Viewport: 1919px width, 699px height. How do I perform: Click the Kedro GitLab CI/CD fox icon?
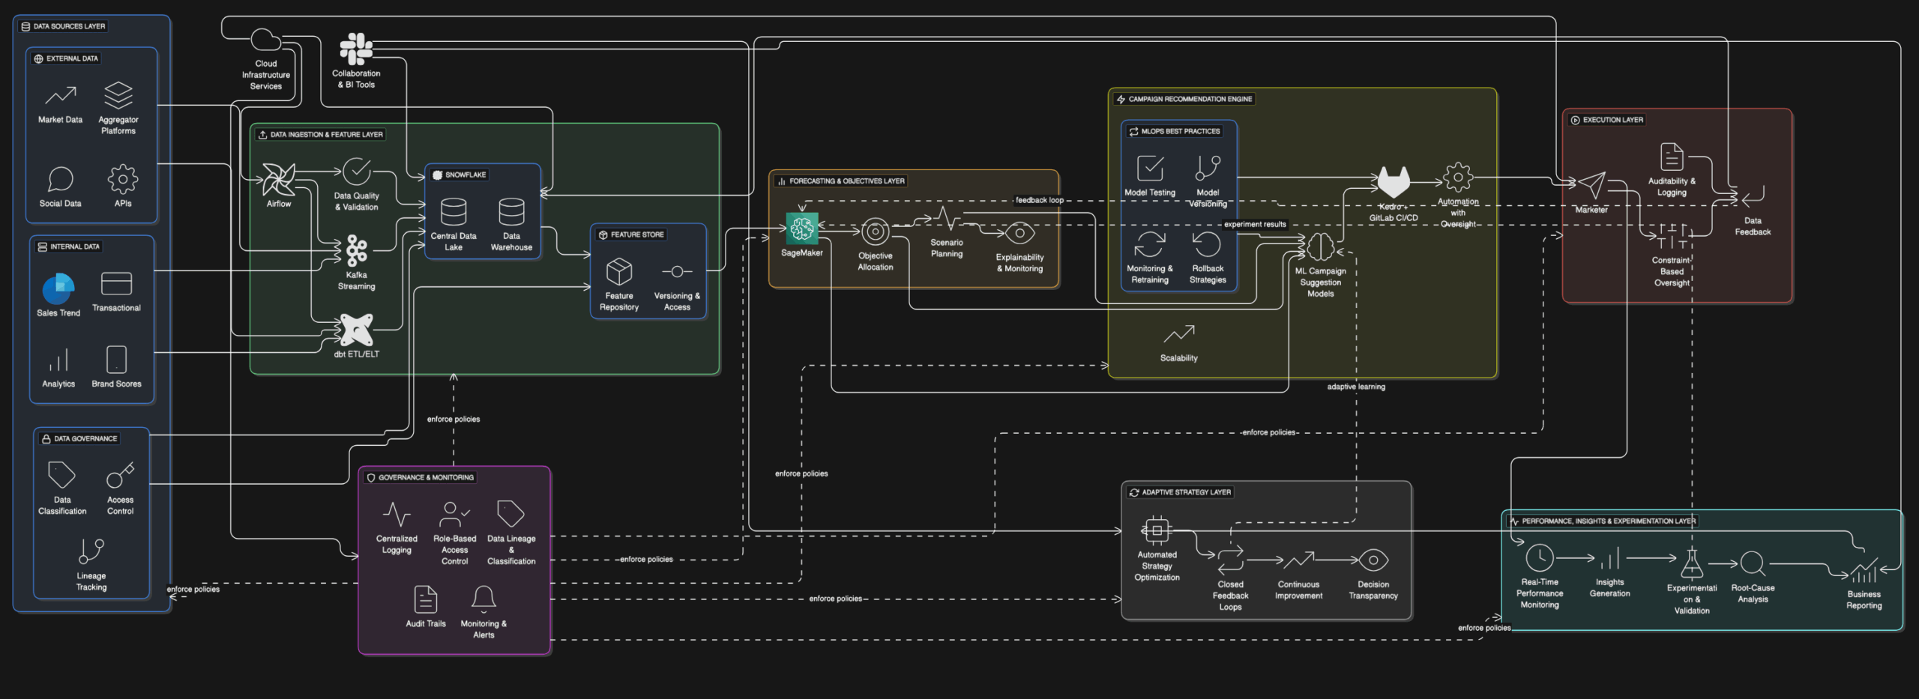pyautogui.click(x=1393, y=182)
